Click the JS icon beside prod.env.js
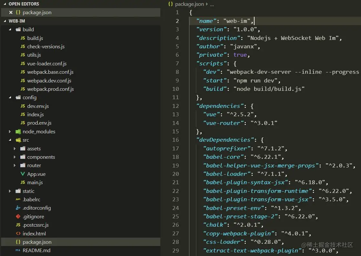The height and width of the screenshot is (256, 361). tap(23, 123)
